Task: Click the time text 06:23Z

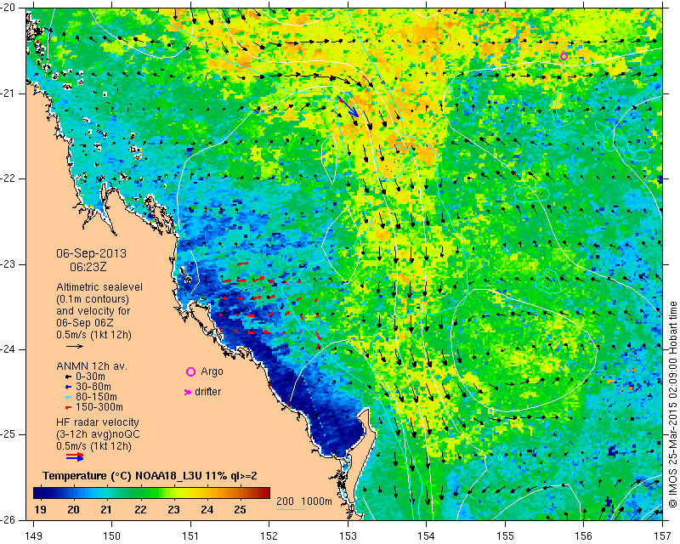Action: click(88, 267)
